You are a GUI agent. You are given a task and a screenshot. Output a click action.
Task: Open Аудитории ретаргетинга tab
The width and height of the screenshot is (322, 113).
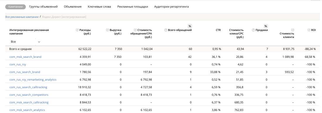click(x=171, y=7)
